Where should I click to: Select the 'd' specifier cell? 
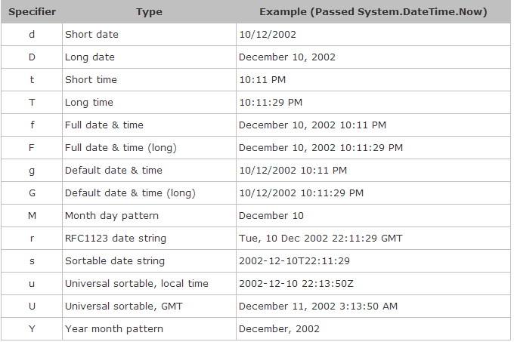(32, 35)
